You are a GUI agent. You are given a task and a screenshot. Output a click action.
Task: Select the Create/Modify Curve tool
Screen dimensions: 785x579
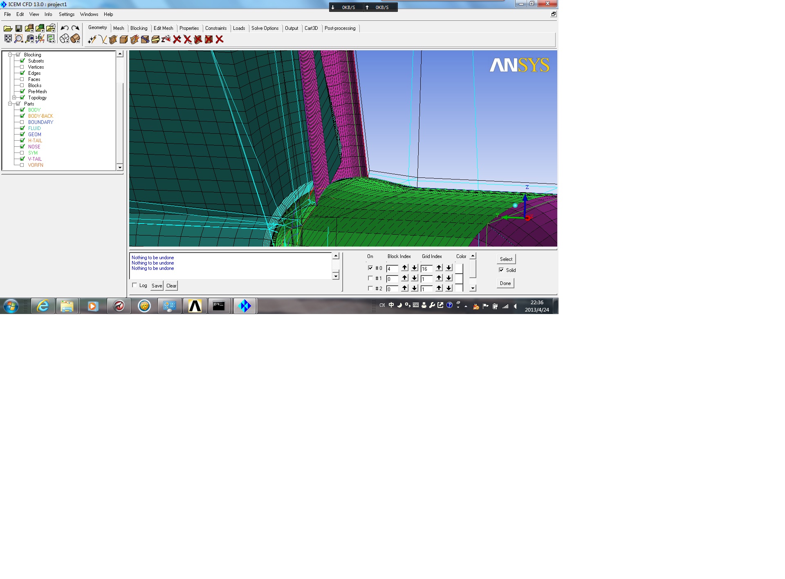pos(102,39)
